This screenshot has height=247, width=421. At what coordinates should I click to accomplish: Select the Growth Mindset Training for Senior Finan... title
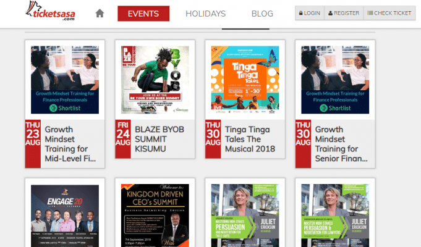coord(341,144)
